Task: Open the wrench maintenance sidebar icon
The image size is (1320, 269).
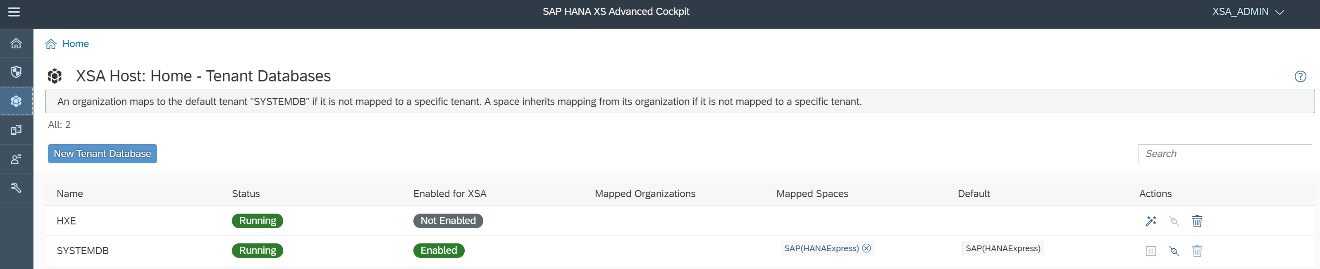Action: [x=17, y=188]
